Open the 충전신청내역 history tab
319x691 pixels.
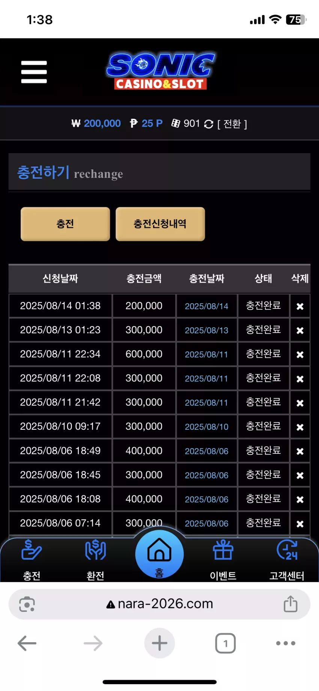click(160, 224)
